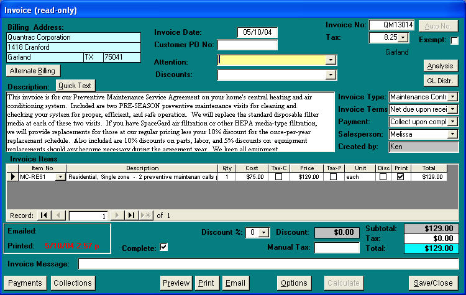The image size is (466, 295).
Task: Toggle the Print checkbox in item row
Action: (400, 177)
